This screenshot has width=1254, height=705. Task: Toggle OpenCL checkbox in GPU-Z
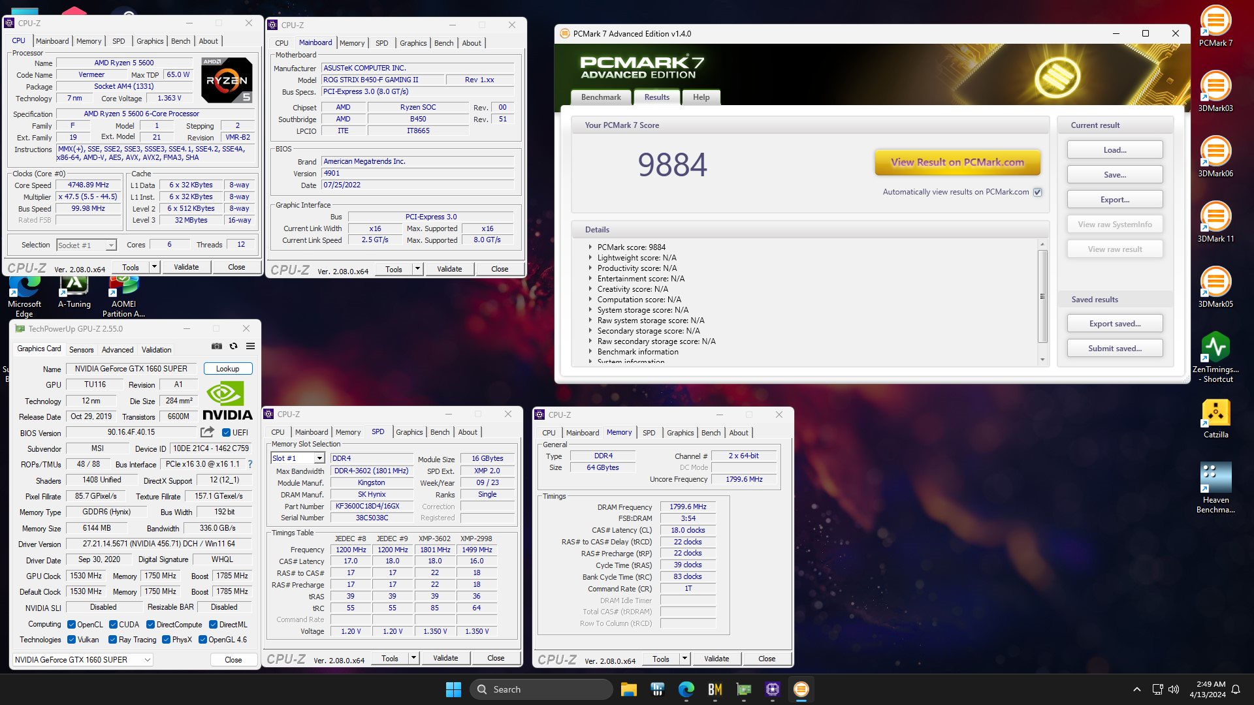[72, 625]
